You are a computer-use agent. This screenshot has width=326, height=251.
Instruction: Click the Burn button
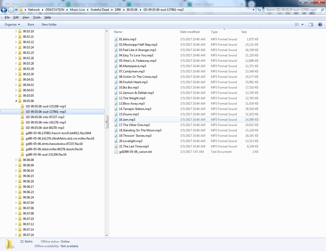pos(31,24)
